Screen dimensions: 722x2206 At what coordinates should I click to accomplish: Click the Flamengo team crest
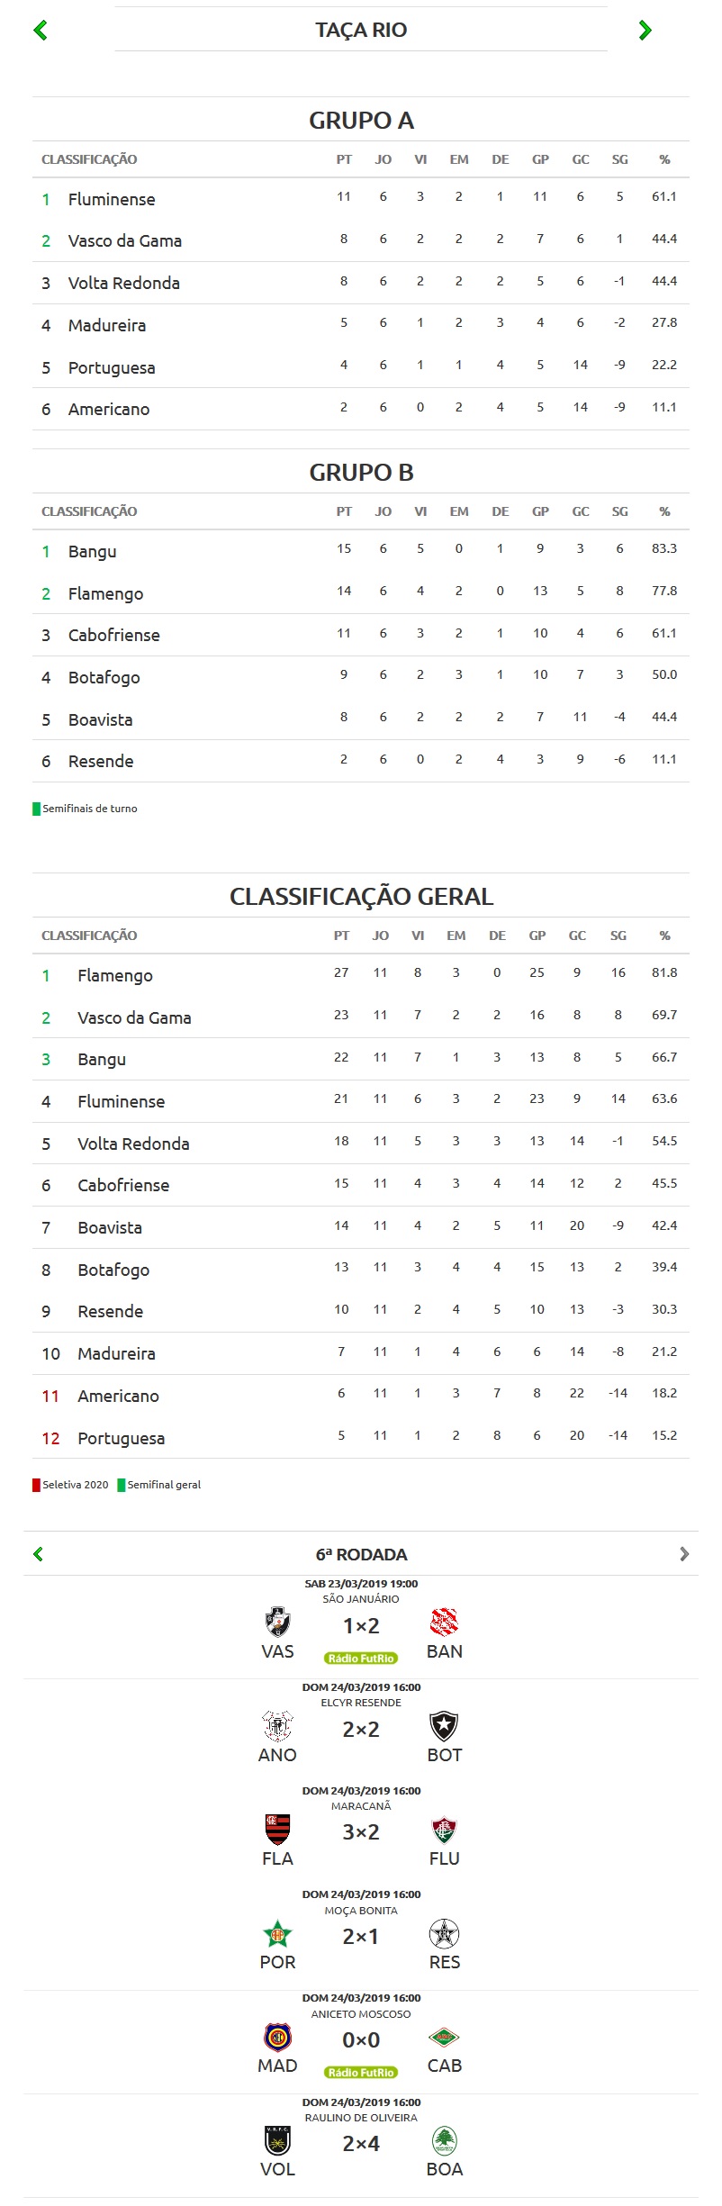click(277, 1829)
